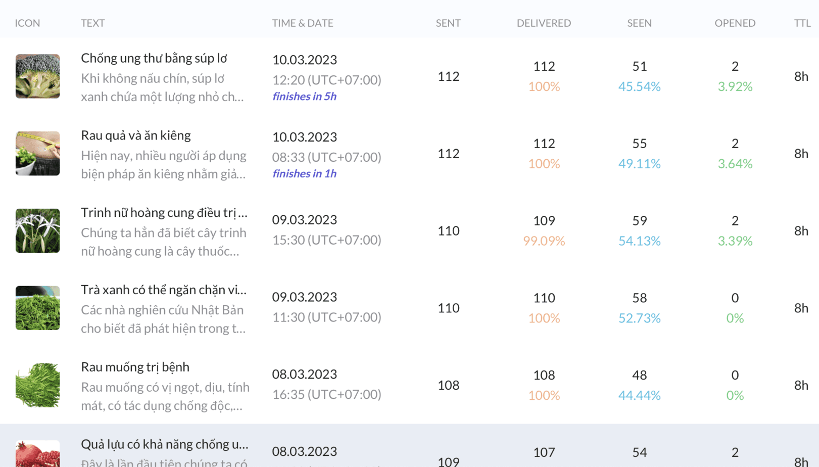Screen dimensions: 819x467
Task: Open "Chống ung thư bằng súp lơ" notification
Action: (x=154, y=58)
